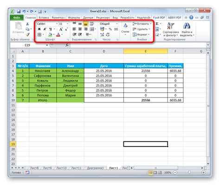Click the disabled Вставить paste button
Screen dimensions: 220x185
(x=18, y=28)
